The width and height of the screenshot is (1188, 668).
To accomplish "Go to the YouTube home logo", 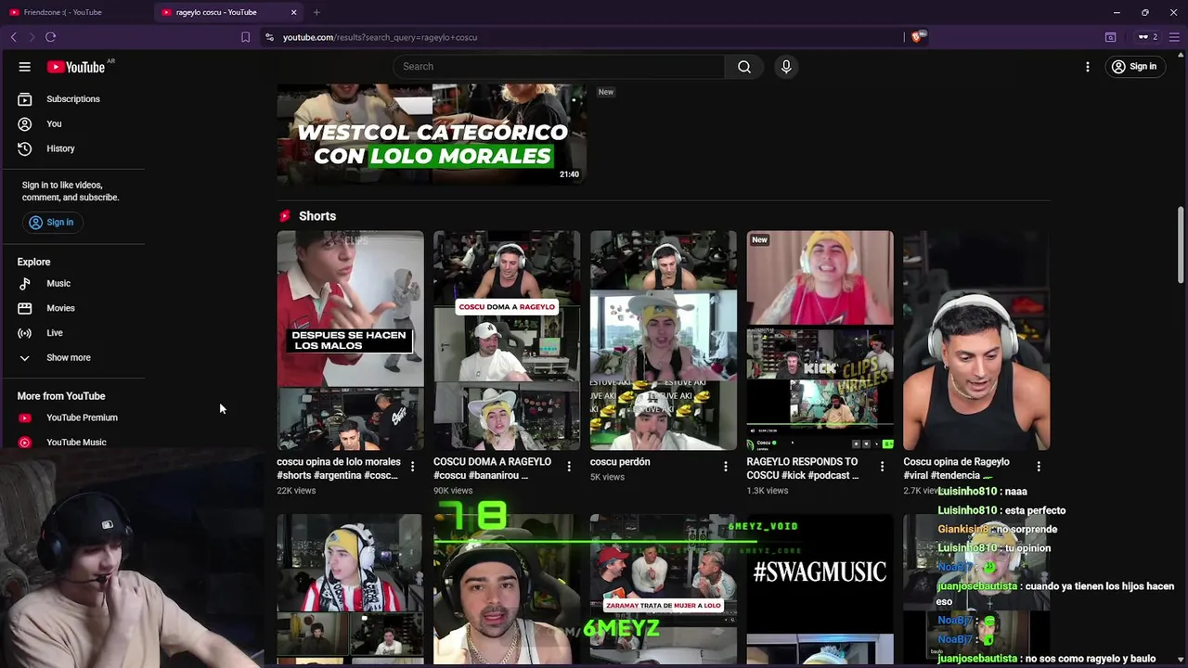I will click(76, 67).
